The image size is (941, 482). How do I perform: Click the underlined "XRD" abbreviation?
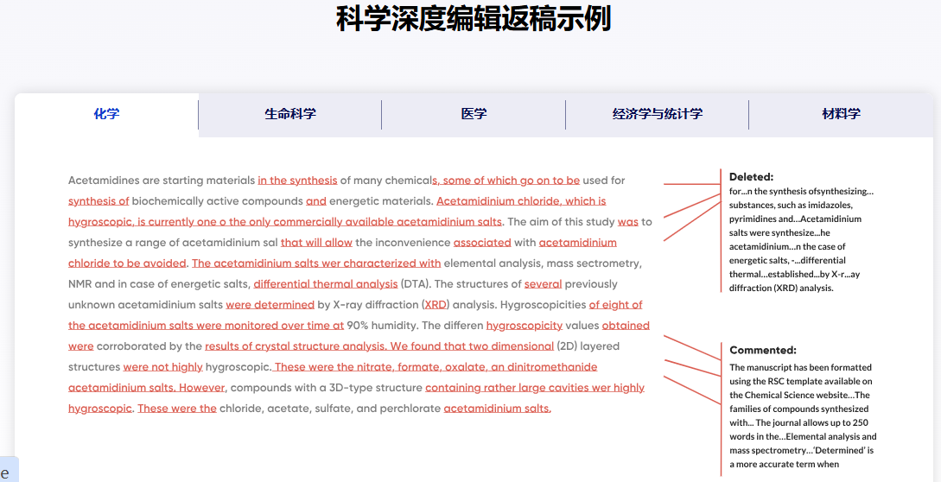point(436,305)
